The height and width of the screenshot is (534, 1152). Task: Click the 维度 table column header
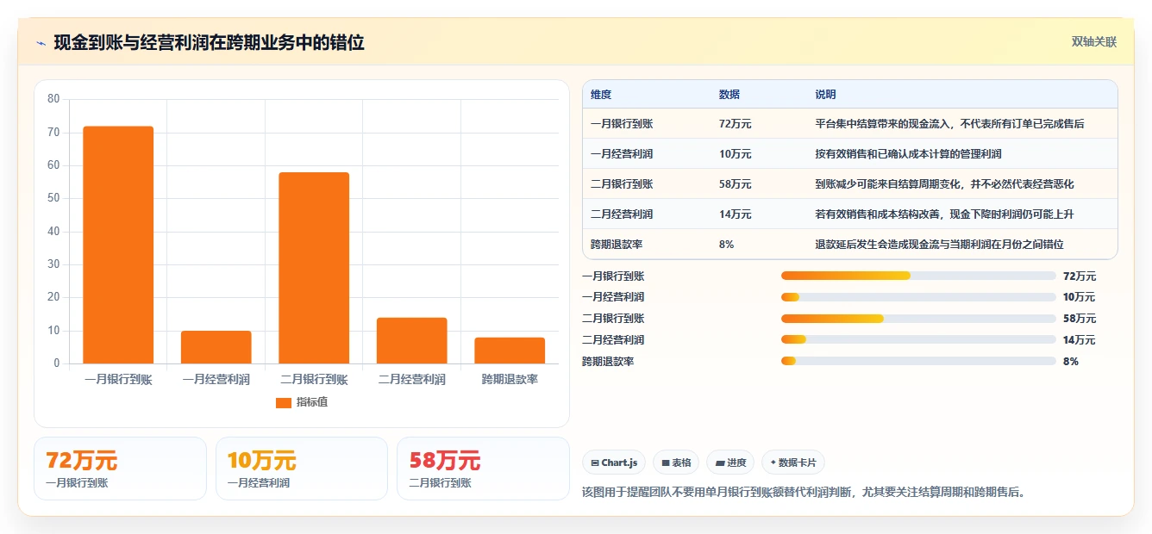tap(601, 95)
